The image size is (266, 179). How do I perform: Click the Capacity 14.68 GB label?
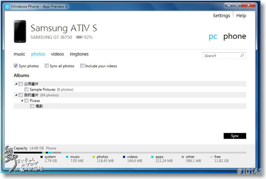pyautogui.click(x=29, y=148)
